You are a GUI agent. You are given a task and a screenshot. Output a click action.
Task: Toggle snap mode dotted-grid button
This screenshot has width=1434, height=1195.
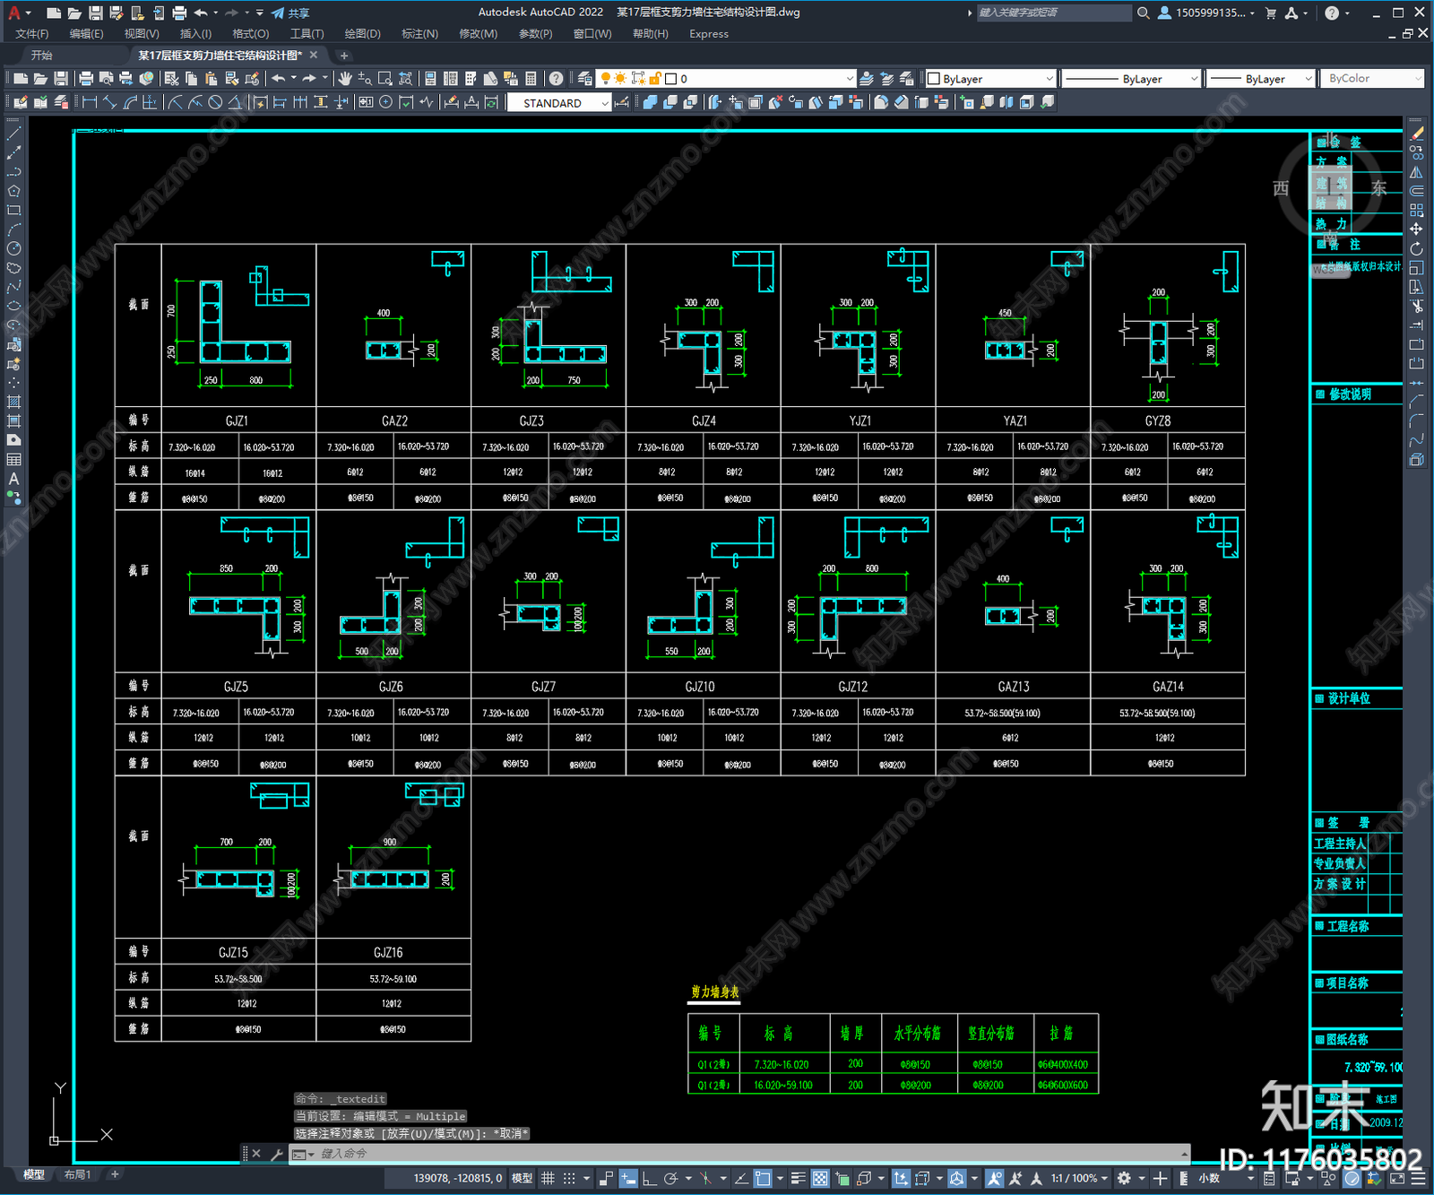[x=569, y=1178]
